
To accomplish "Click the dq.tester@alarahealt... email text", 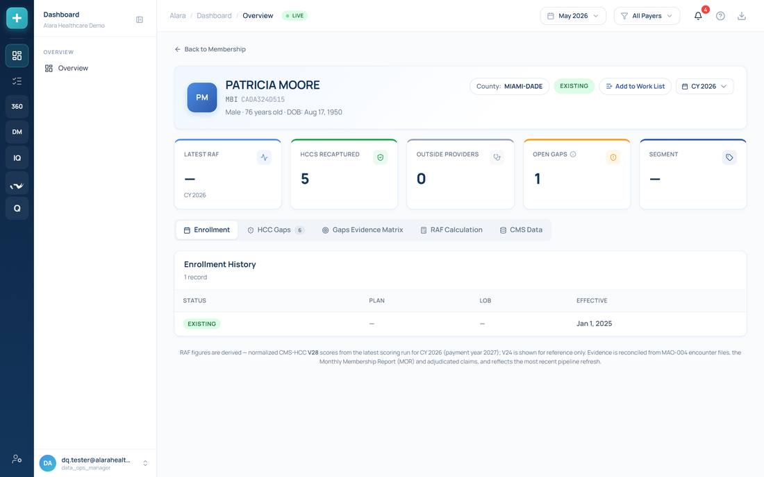I will click(96, 460).
